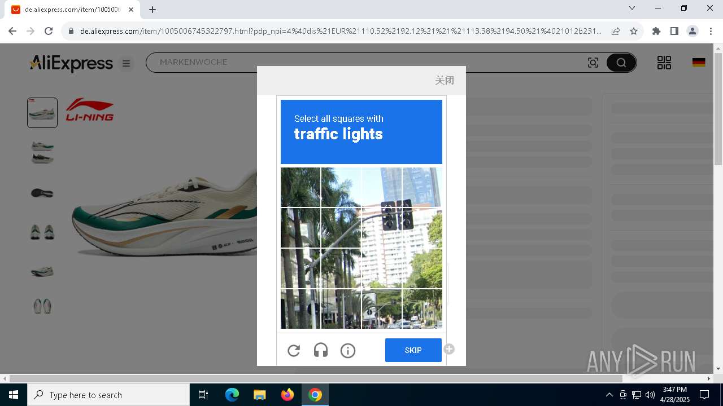Viewport: 723px width, 406px height.
Task: Select the thumbnail showing shoes from above
Action: (x=42, y=306)
